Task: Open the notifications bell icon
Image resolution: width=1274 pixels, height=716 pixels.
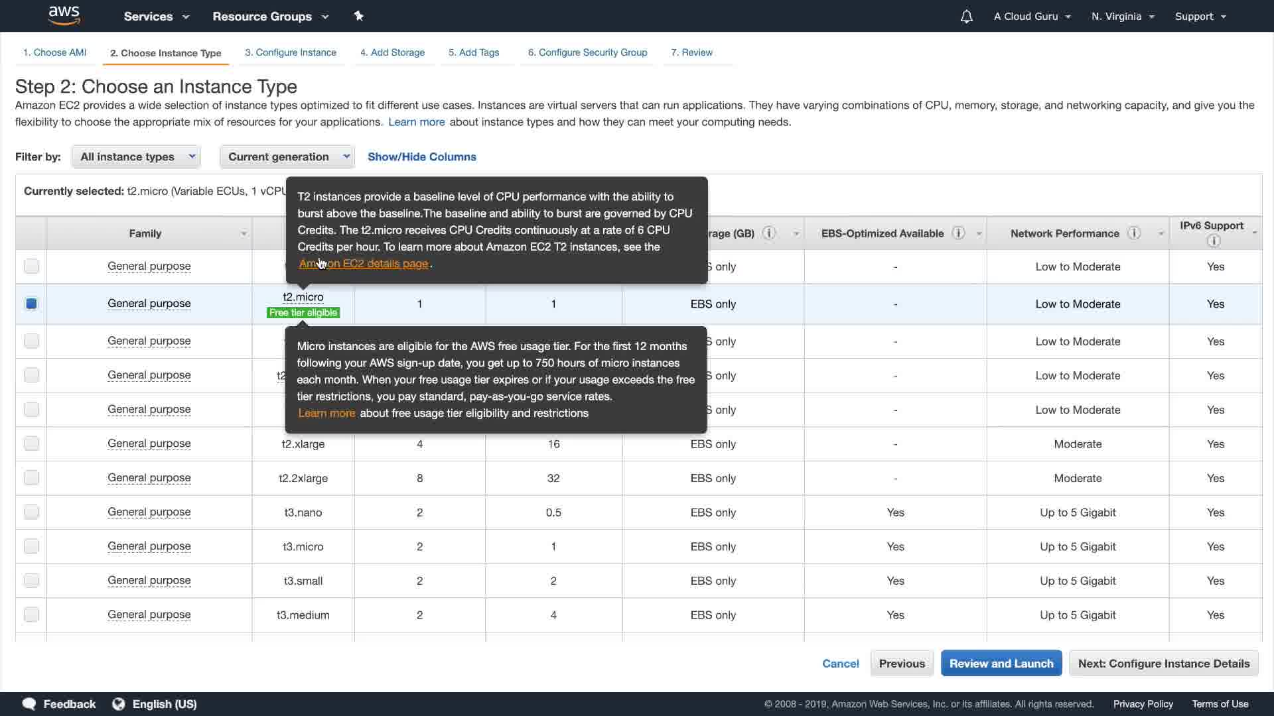Action: tap(966, 17)
